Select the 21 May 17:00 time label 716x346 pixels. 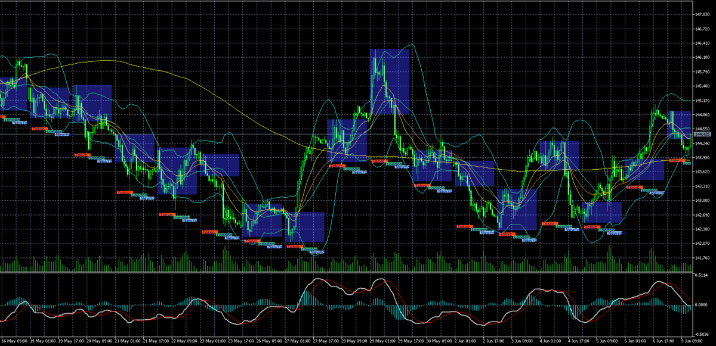tap(156, 342)
